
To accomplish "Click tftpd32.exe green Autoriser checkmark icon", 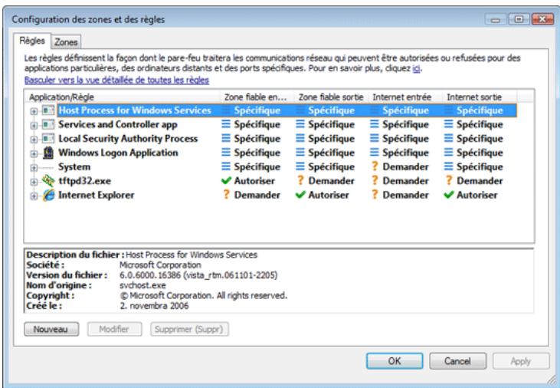I will pyautogui.click(x=226, y=181).
